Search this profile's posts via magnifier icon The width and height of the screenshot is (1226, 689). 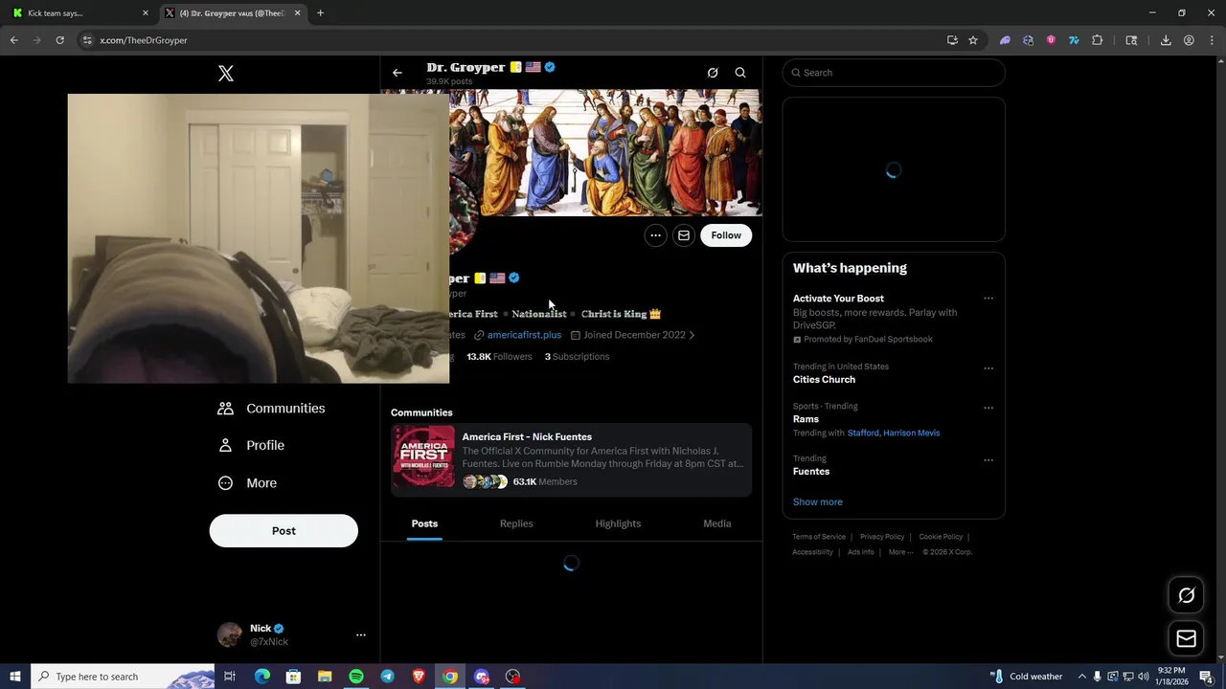(740, 73)
